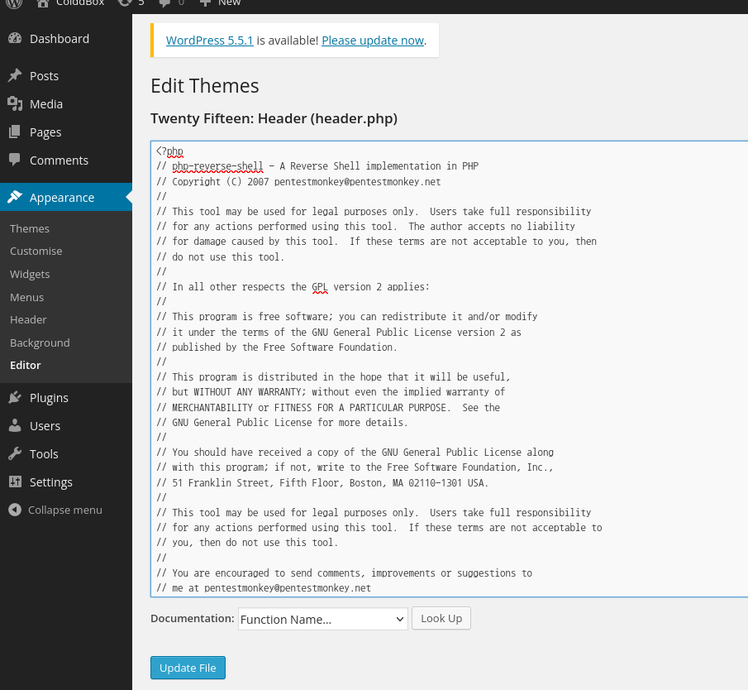Click the WordPress 5.5.1 link

pyautogui.click(x=209, y=41)
